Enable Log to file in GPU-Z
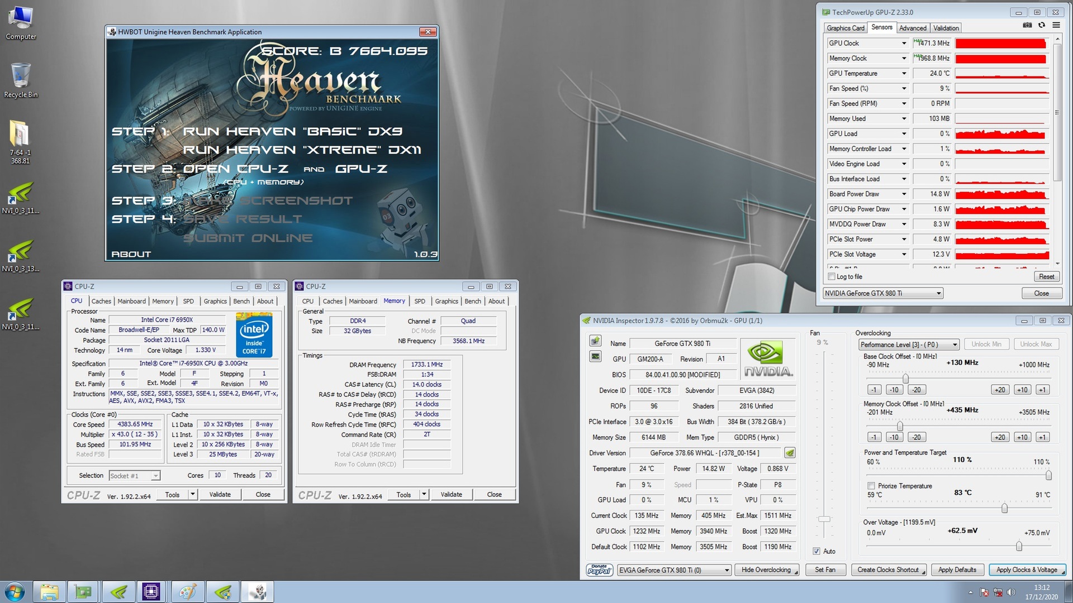The width and height of the screenshot is (1073, 603). (x=831, y=277)
